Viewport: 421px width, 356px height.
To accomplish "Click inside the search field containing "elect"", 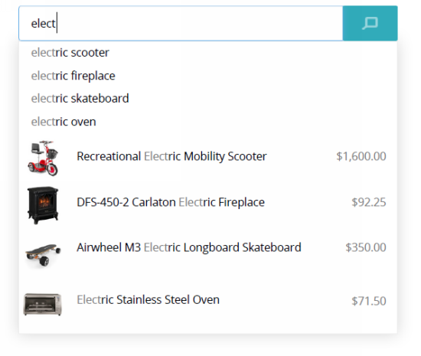I will (181, 24).
